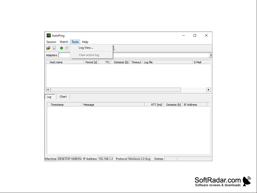
Task: Click the IP address 192.168.1.3 field
Action: pyautogui.click(x=106, y=159)
